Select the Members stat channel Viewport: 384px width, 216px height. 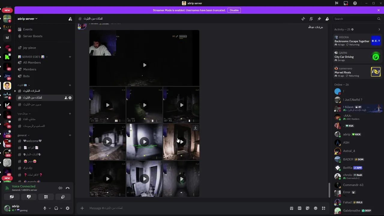pyautogui.click(x=44, y=69)
